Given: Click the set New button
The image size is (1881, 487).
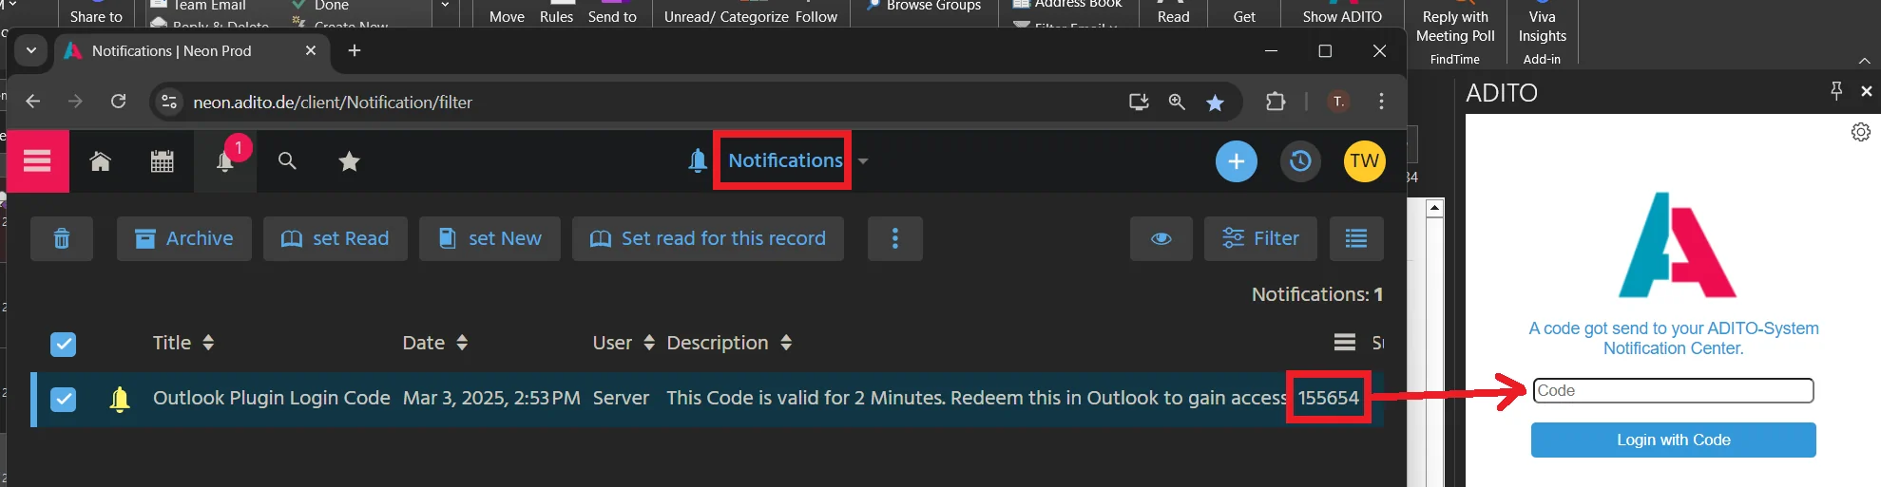Looking at the screenshot, I should click(x=490, y=238).
